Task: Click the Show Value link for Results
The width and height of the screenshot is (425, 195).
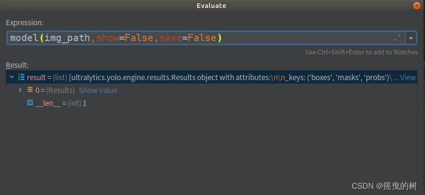Action: 98,90
